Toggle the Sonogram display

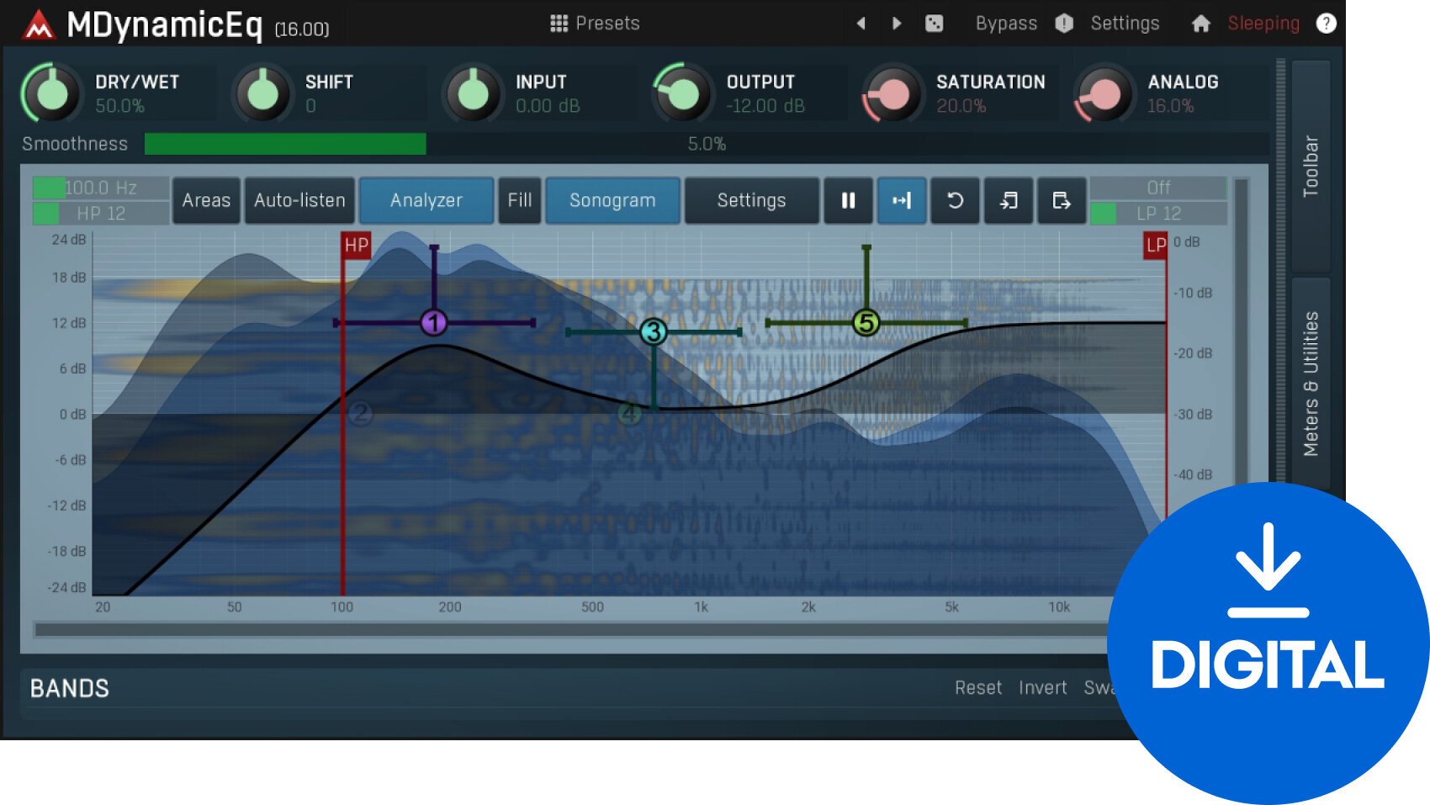612,200
